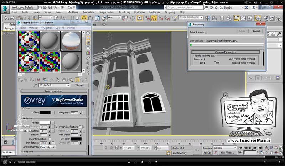Click the Key Filters... button
This screenshot has width=285, height=166.
pyautogui.click(x=227, y=152)
